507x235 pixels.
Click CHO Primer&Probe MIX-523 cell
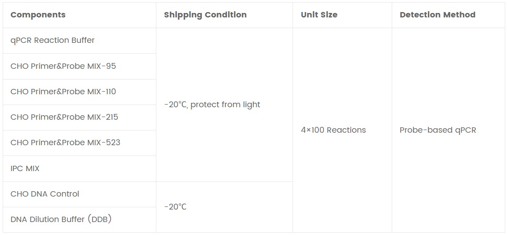(80, 143)
